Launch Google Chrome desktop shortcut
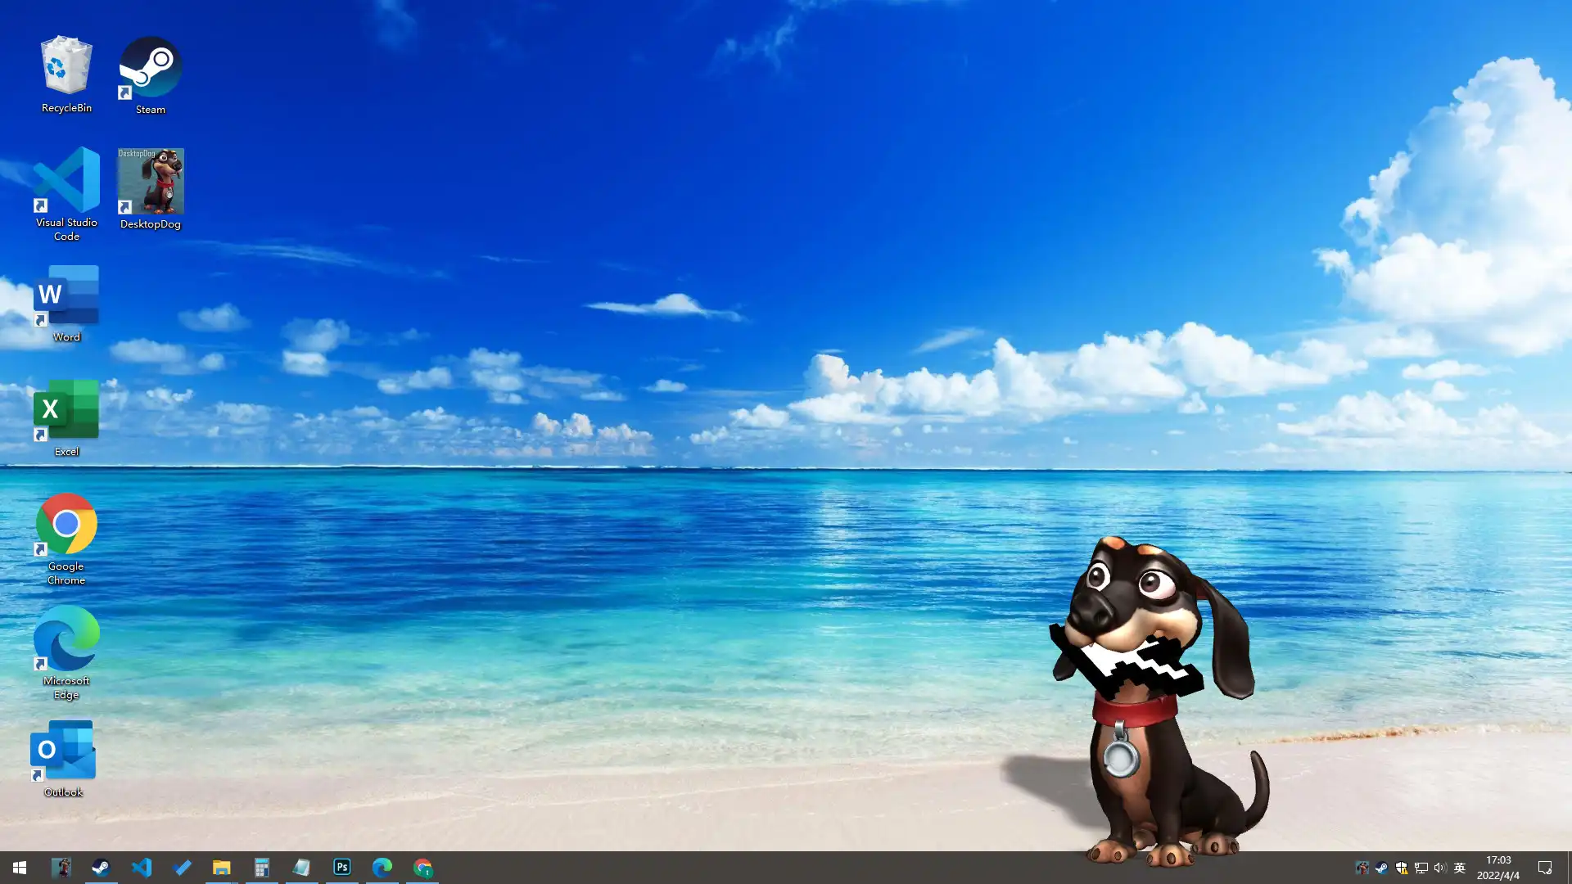This screenshot has height=884, width=1572. pos(65,525)
